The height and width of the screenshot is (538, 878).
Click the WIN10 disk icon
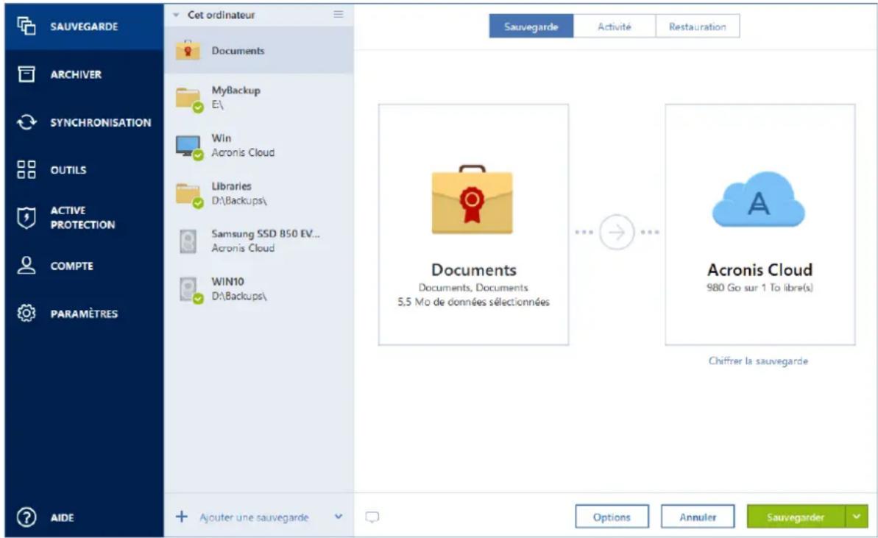(x=190, y=290)
